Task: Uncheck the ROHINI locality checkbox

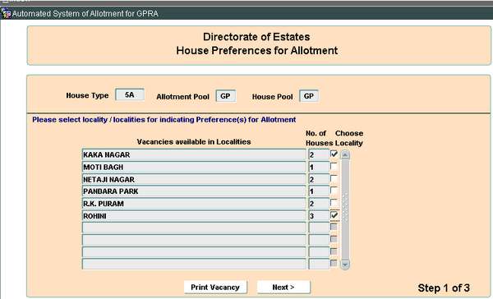Action: coord(334,215)
